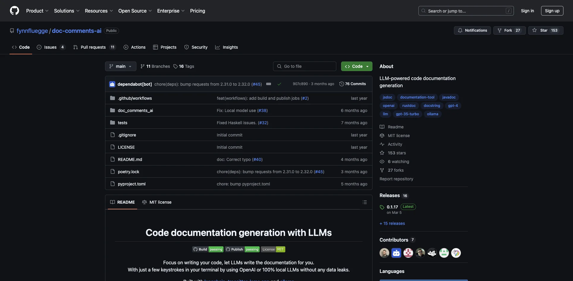Open the Resources dropdown menu
This screenshot has width=573, height=281.
[99, 11]
